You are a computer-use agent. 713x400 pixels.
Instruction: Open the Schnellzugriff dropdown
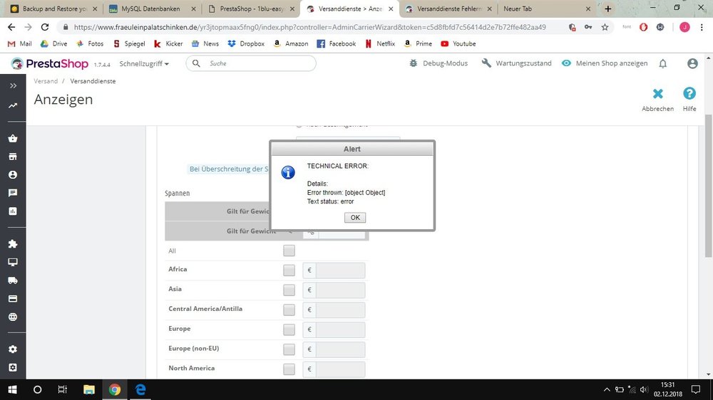(x=144, y=63)
